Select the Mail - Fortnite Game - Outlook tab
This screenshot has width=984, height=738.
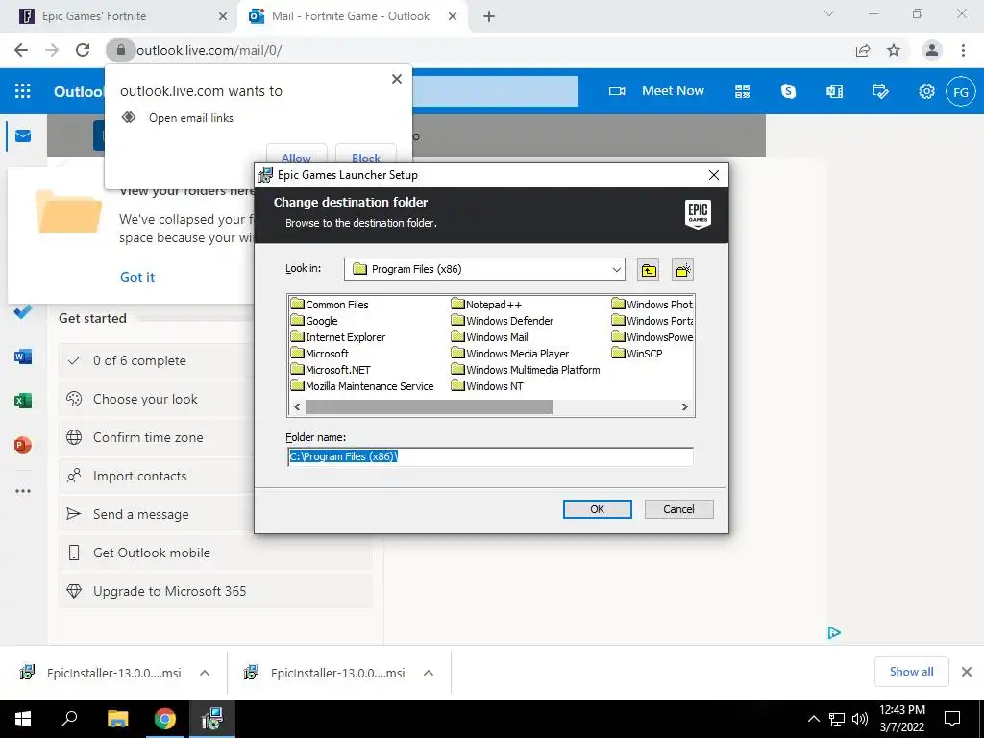pos(351,16)
